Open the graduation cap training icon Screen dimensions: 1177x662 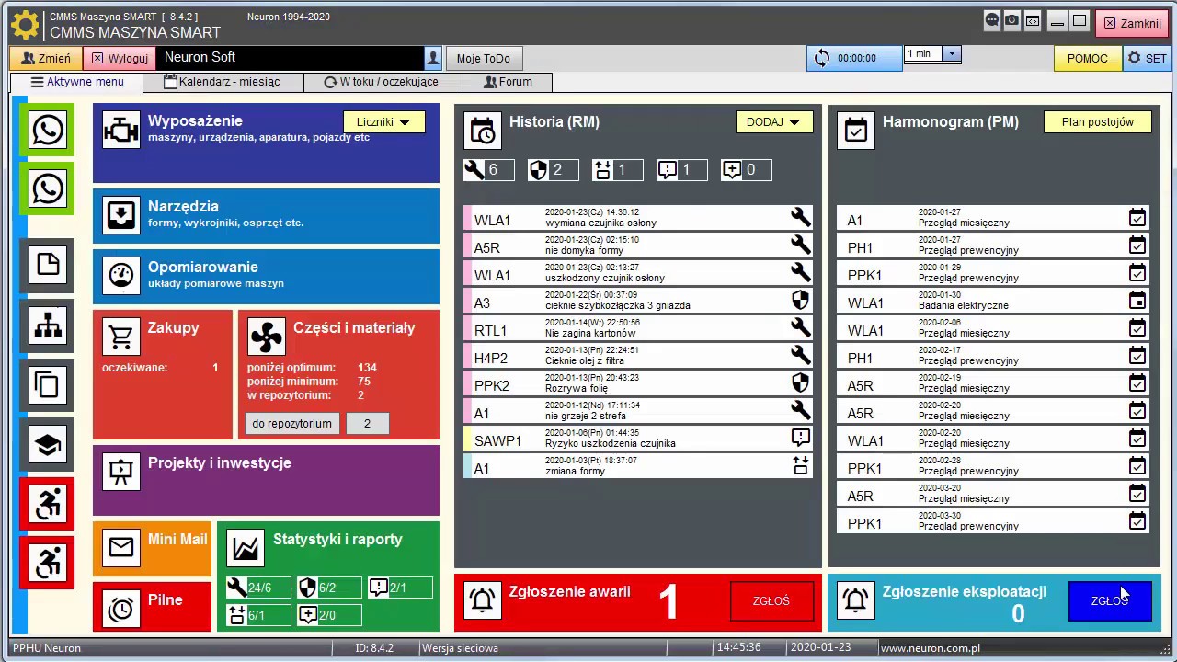pyautogui.click(x=48, y=445)
